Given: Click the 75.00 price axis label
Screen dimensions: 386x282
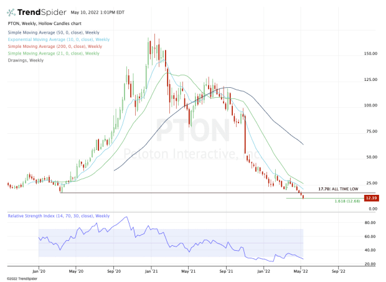Looking at the screenshot, I should pos(372,131).
